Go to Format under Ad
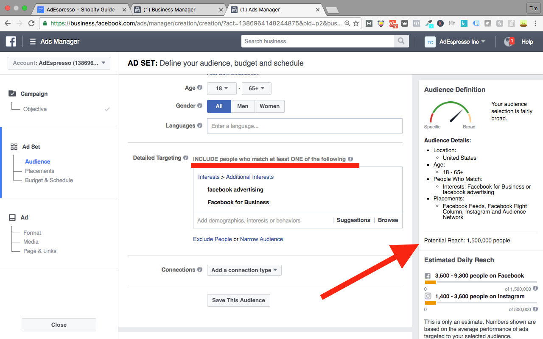The width and height of the screenshot is (543, 339). [x=32, y=233]
